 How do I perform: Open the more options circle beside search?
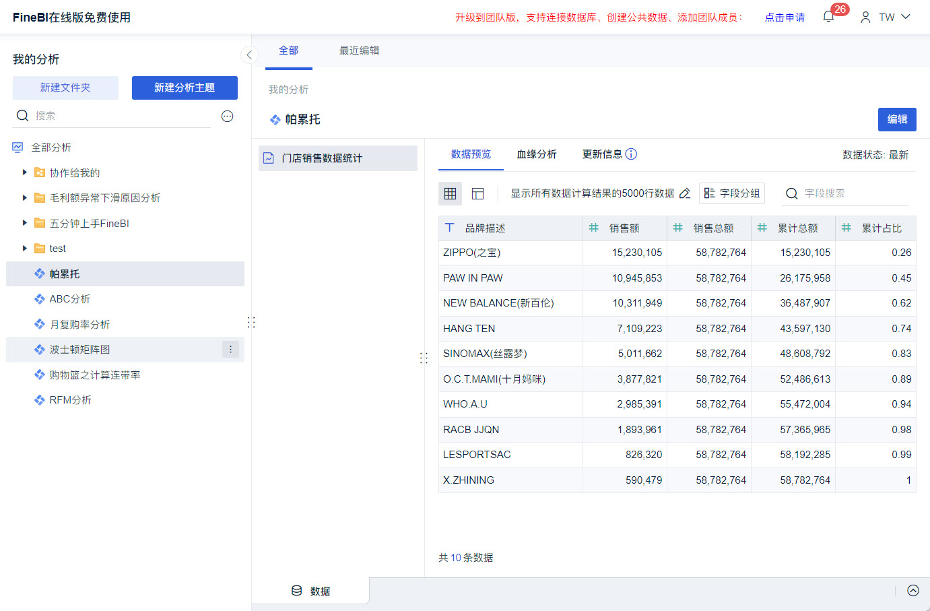click(x=228, y=116)
